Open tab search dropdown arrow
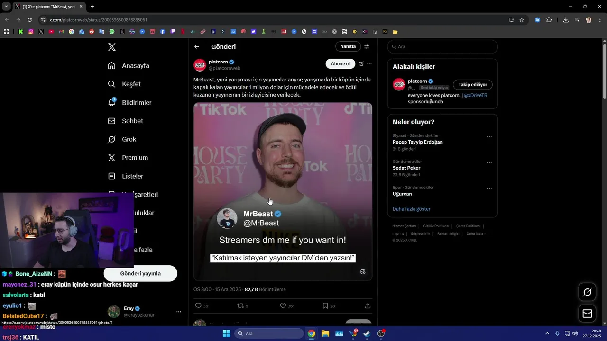 coord(6,7)
